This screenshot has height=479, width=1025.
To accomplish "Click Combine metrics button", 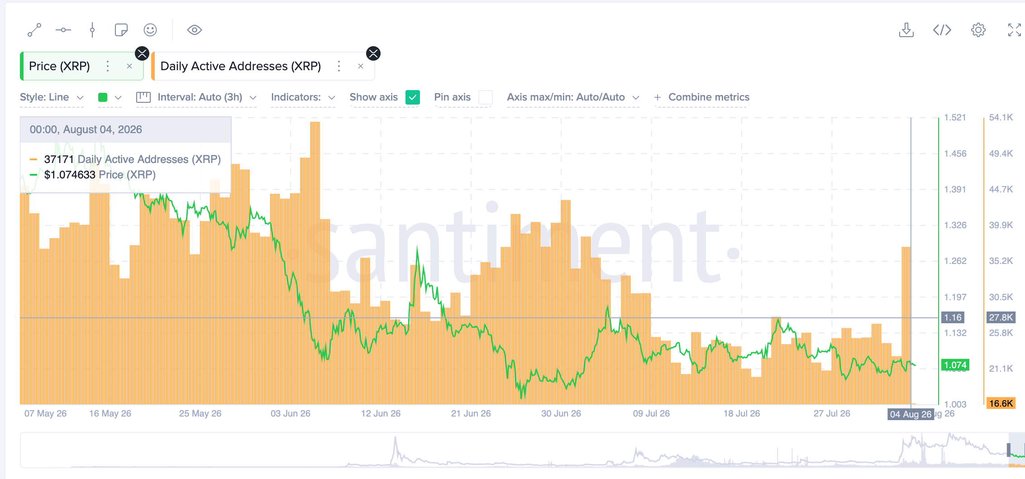I will click(x=702, y=97).
